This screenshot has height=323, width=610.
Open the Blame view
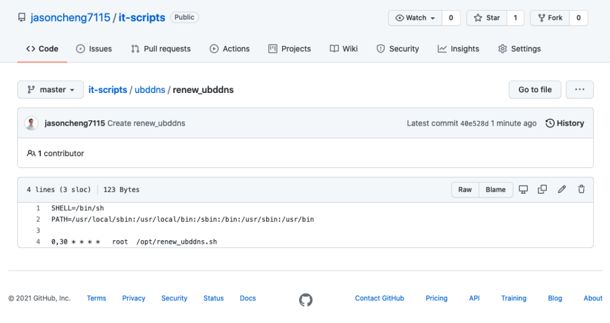click(x=496, y=190)
